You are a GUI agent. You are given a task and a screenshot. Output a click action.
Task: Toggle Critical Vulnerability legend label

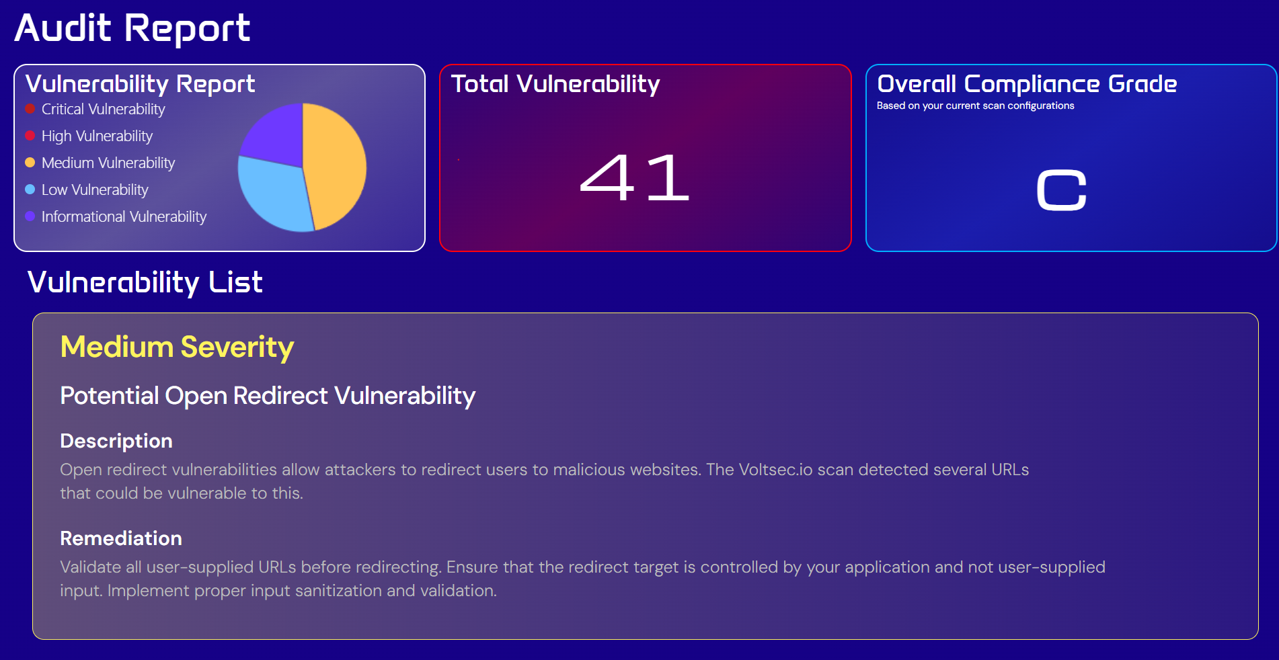(x=103, y=109)
